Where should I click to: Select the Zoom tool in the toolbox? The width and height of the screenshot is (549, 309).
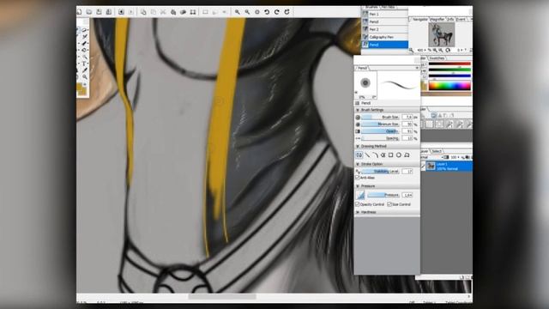tap(85, 76)
